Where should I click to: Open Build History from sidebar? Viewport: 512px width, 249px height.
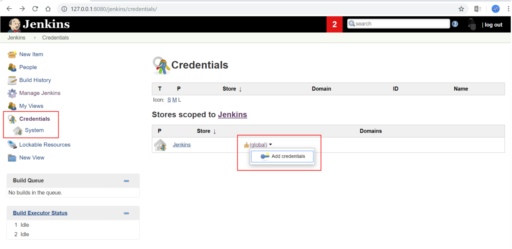(x=35, y=80)
